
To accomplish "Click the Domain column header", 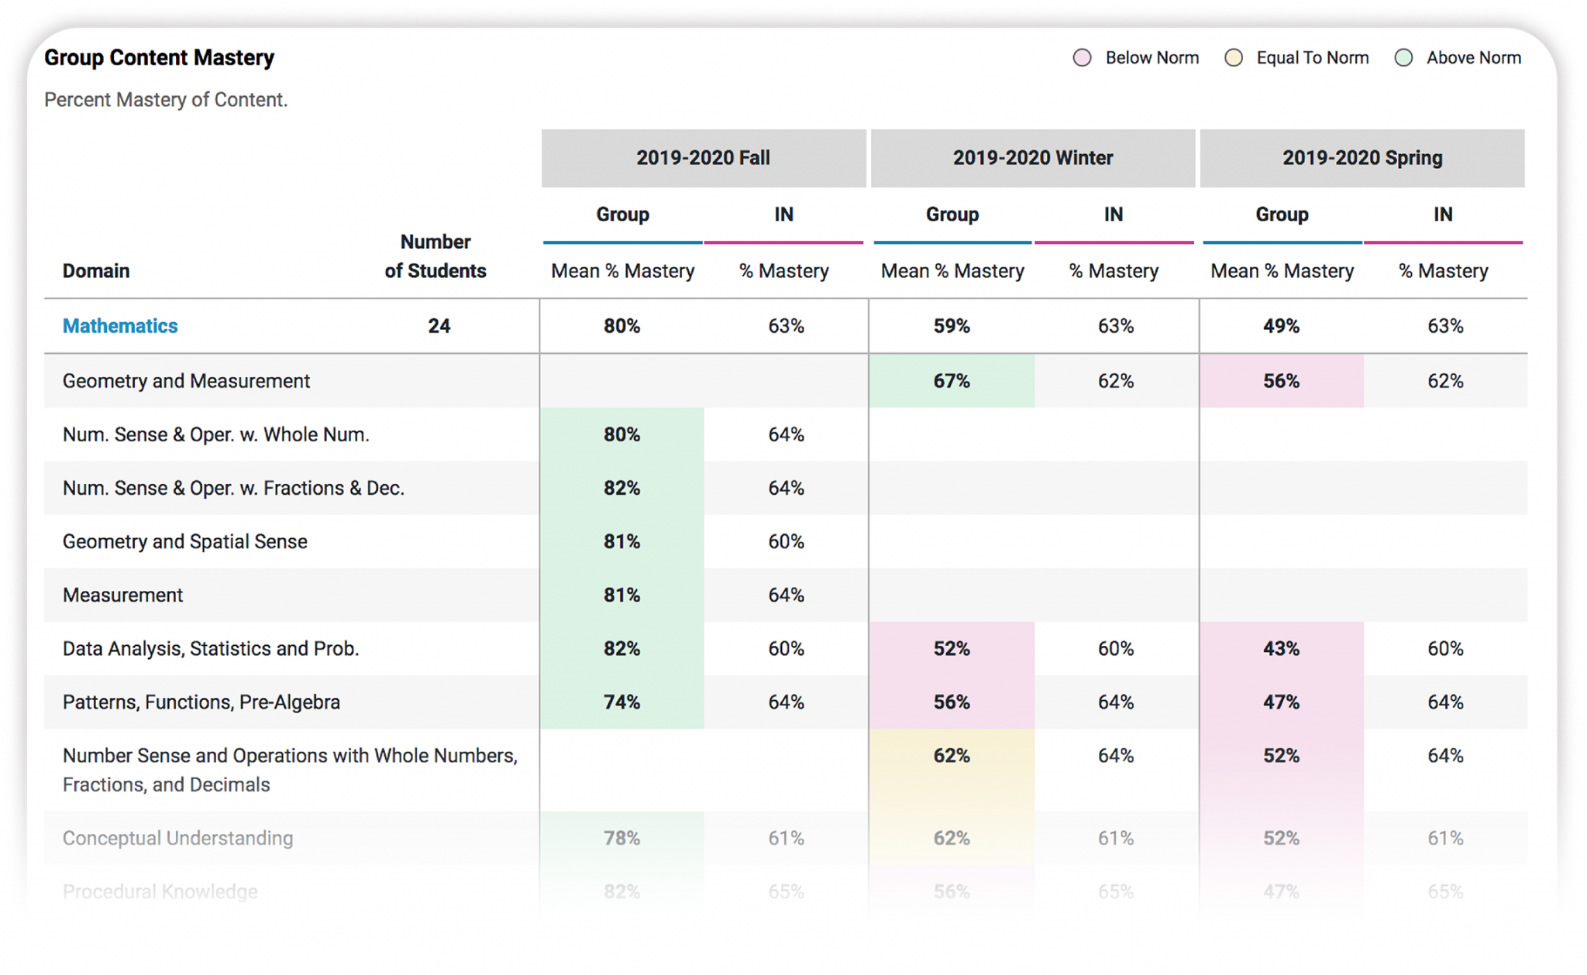I will tap(96, 271).
